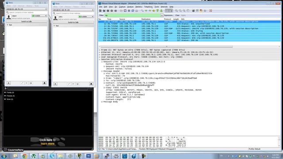Click resize columns icon in Wireshark toolbar
The image size is (283, 159).
(188, 11)
